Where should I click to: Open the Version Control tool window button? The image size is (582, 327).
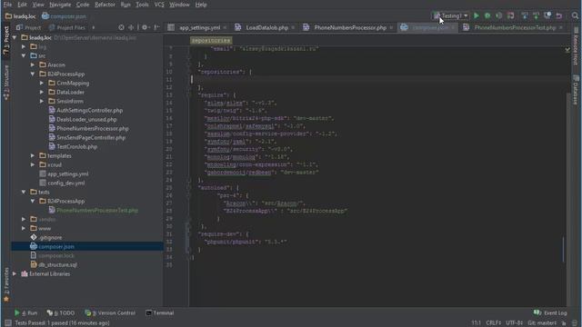click(x=110, y=312)
